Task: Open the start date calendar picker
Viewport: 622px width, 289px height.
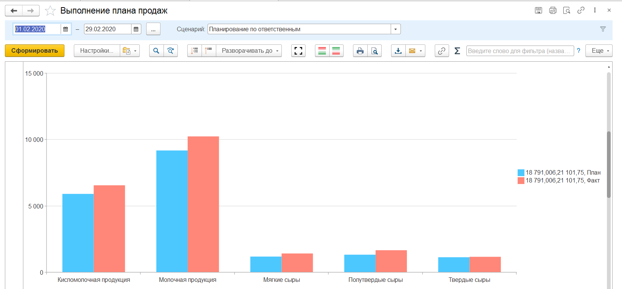Action: pos(66,29)
